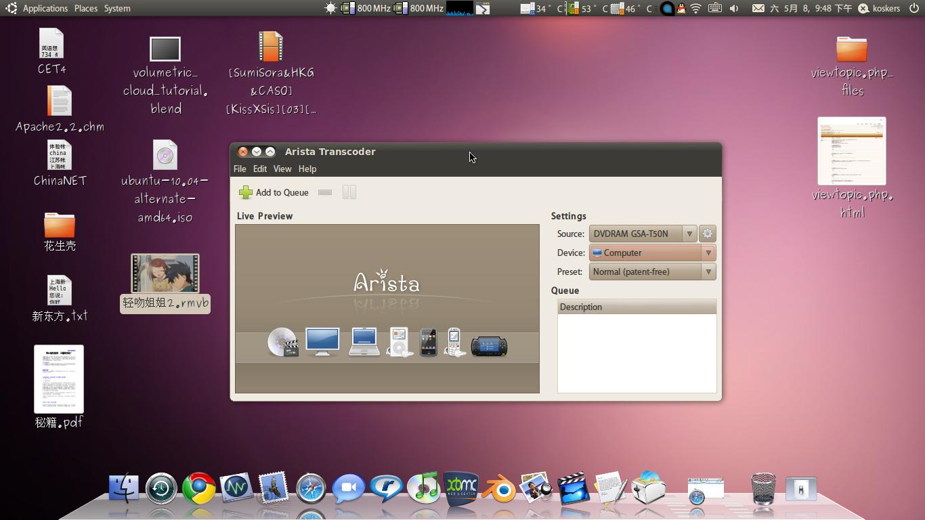Screen dimensions: 925x520
Task: Open the music note disc icon in dock
Action: pyautogui.click(x=423, y=487)
